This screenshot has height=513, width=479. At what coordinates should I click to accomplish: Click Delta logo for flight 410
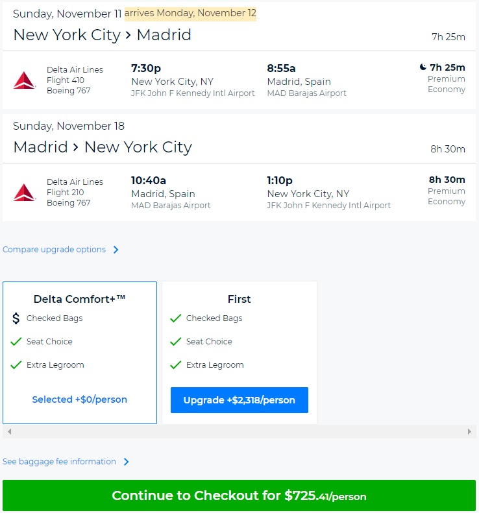pos(25,80)
